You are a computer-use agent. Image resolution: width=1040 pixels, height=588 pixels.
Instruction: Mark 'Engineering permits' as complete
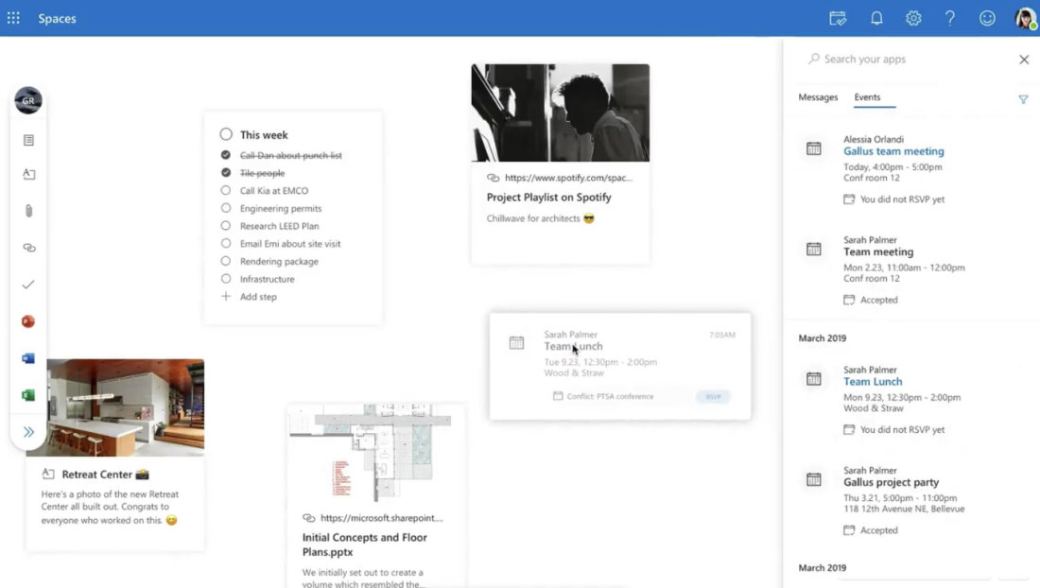click(226, 208)
